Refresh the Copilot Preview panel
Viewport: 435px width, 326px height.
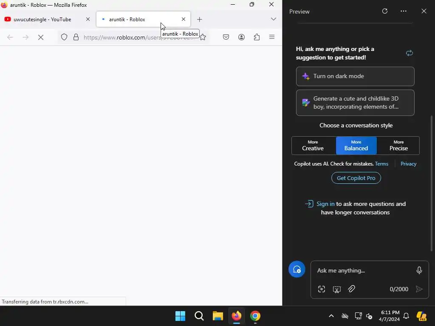pos(385,11)
